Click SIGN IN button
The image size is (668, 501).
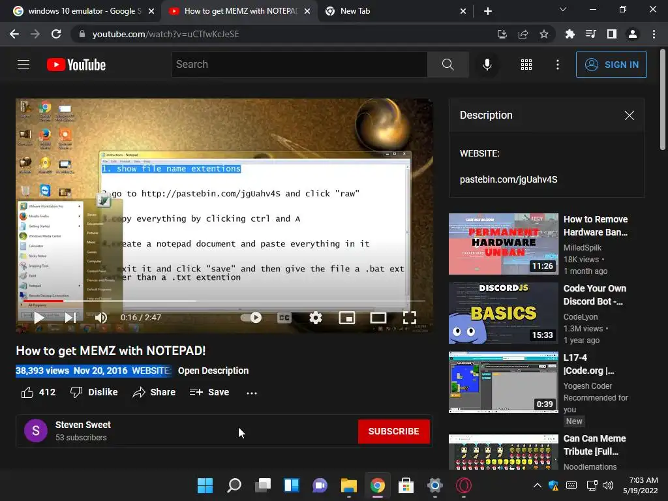(x=611, y=65)
